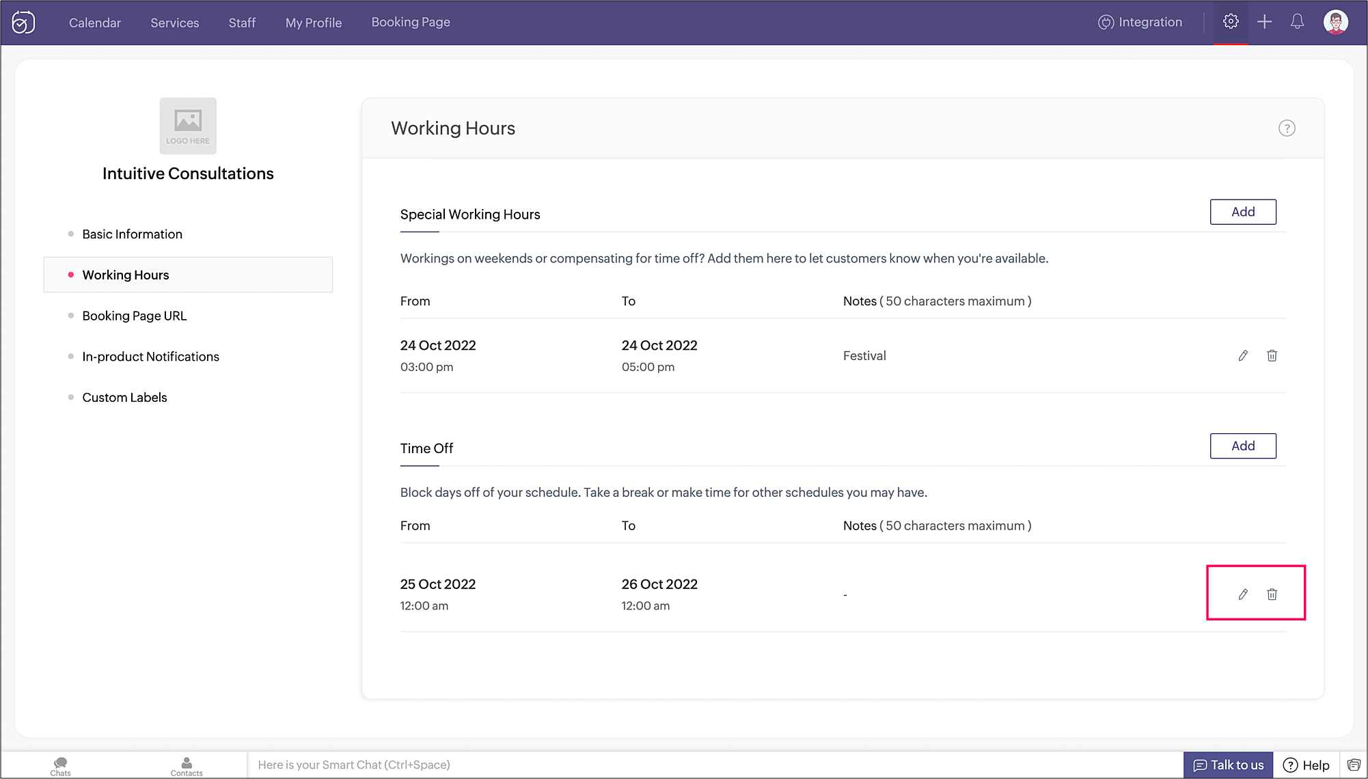This screenshot has height=779, width=1368.
Task: Click the Working Hours help question icon
Action: pos(1287,128)
